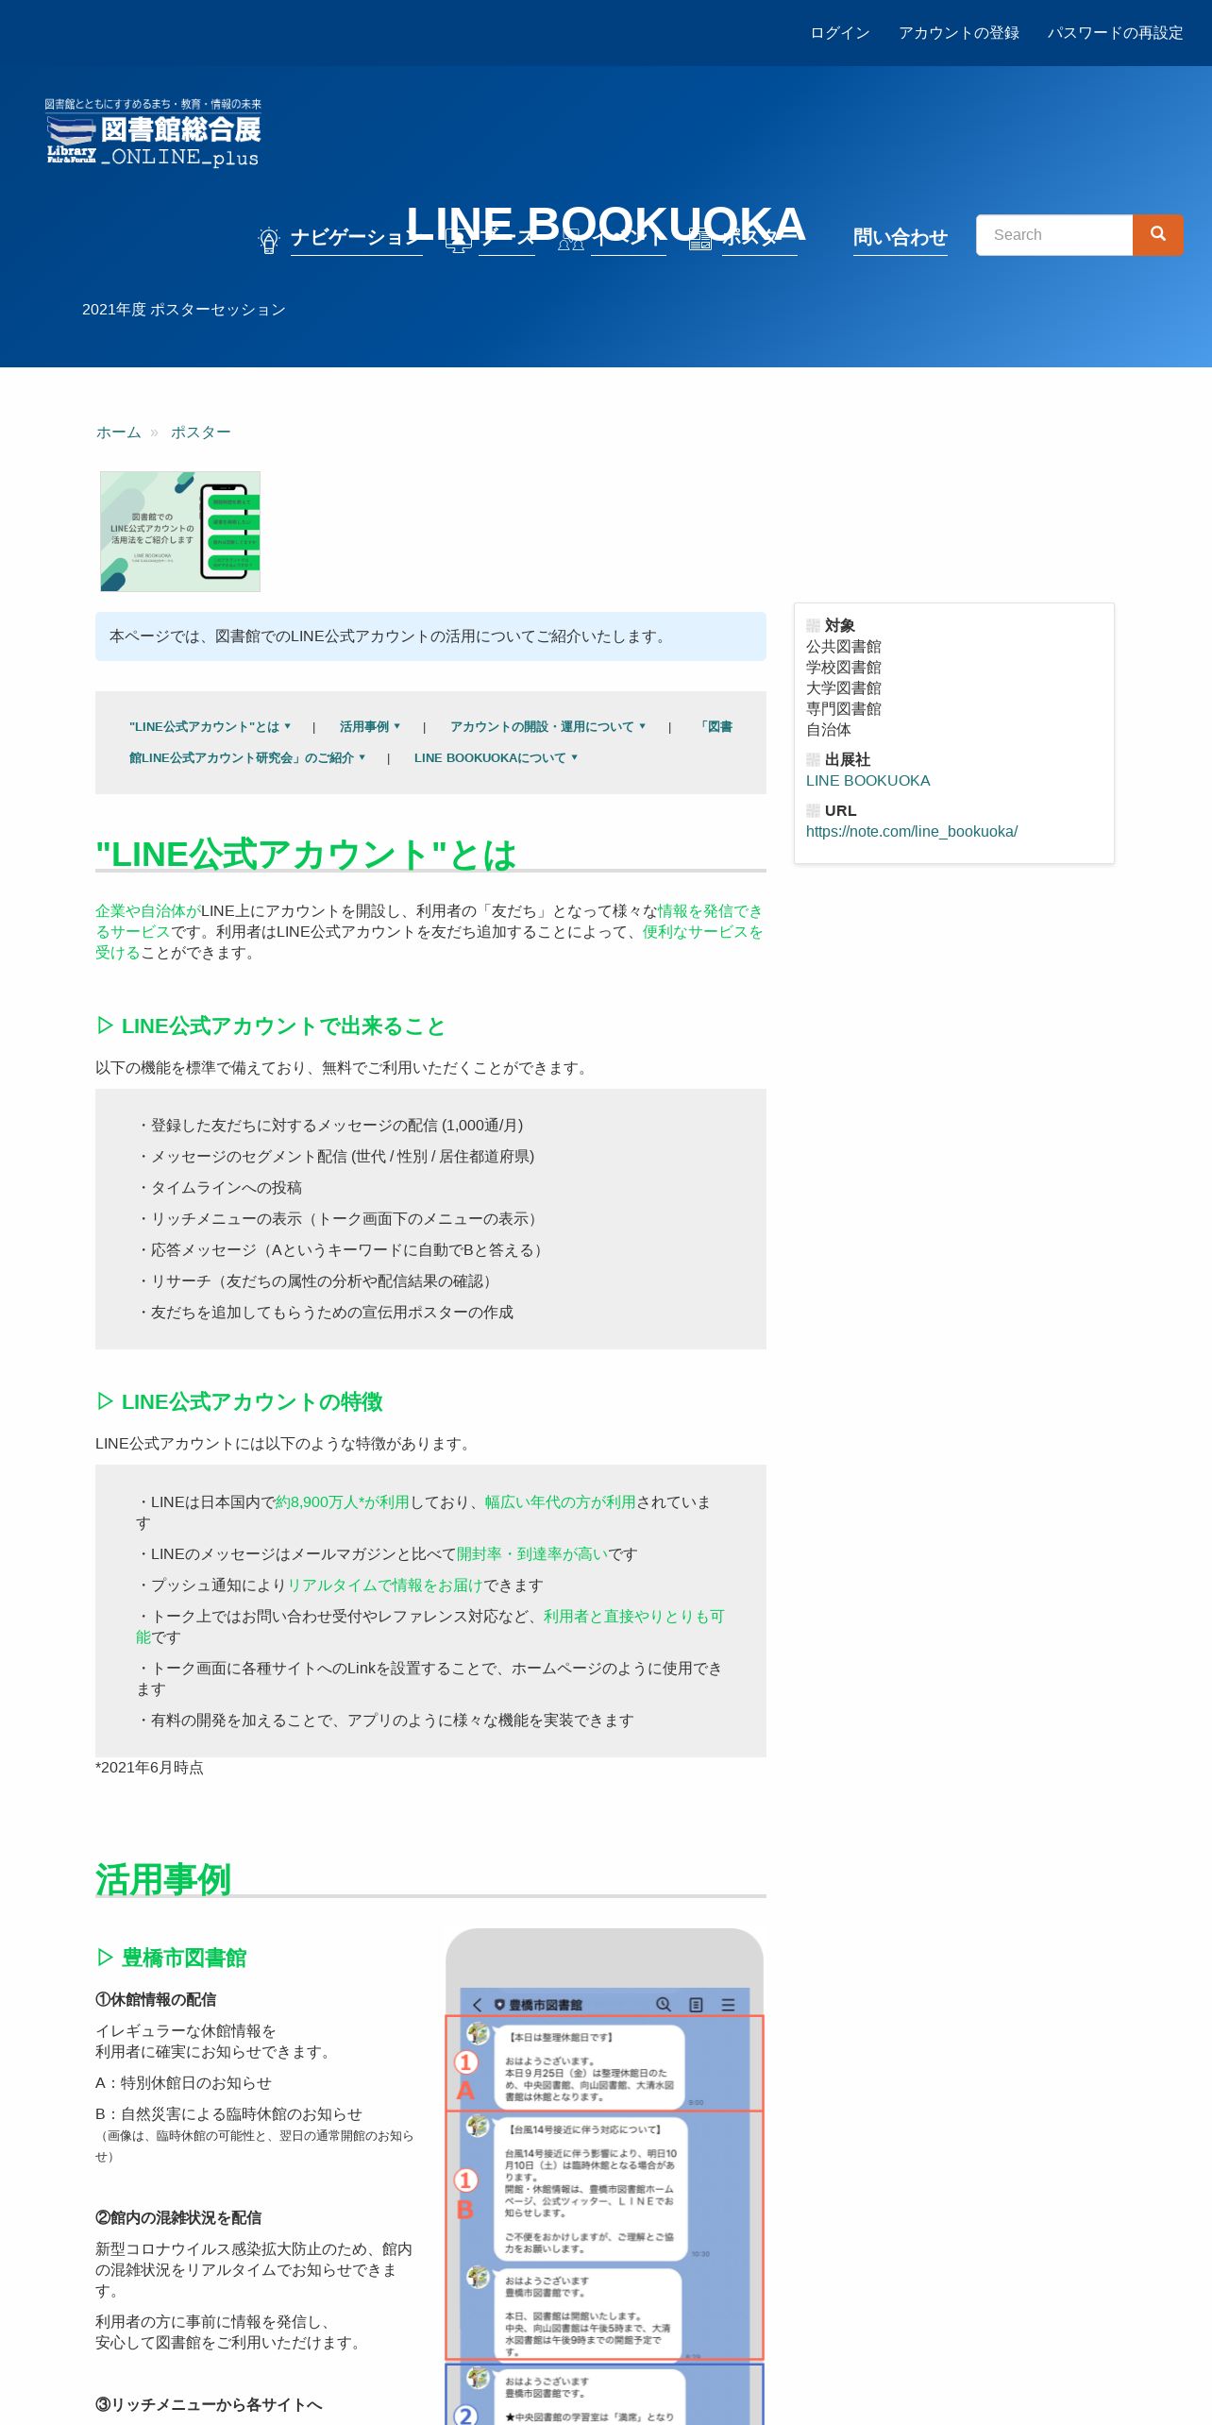
Task: Click the *2021年6月時点 footnote
Action: coord(149,1768)
